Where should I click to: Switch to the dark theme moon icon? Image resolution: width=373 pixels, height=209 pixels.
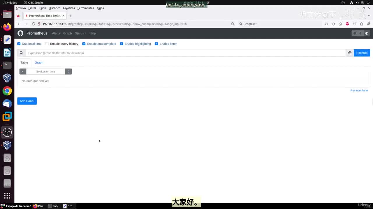tap(361, 33)
